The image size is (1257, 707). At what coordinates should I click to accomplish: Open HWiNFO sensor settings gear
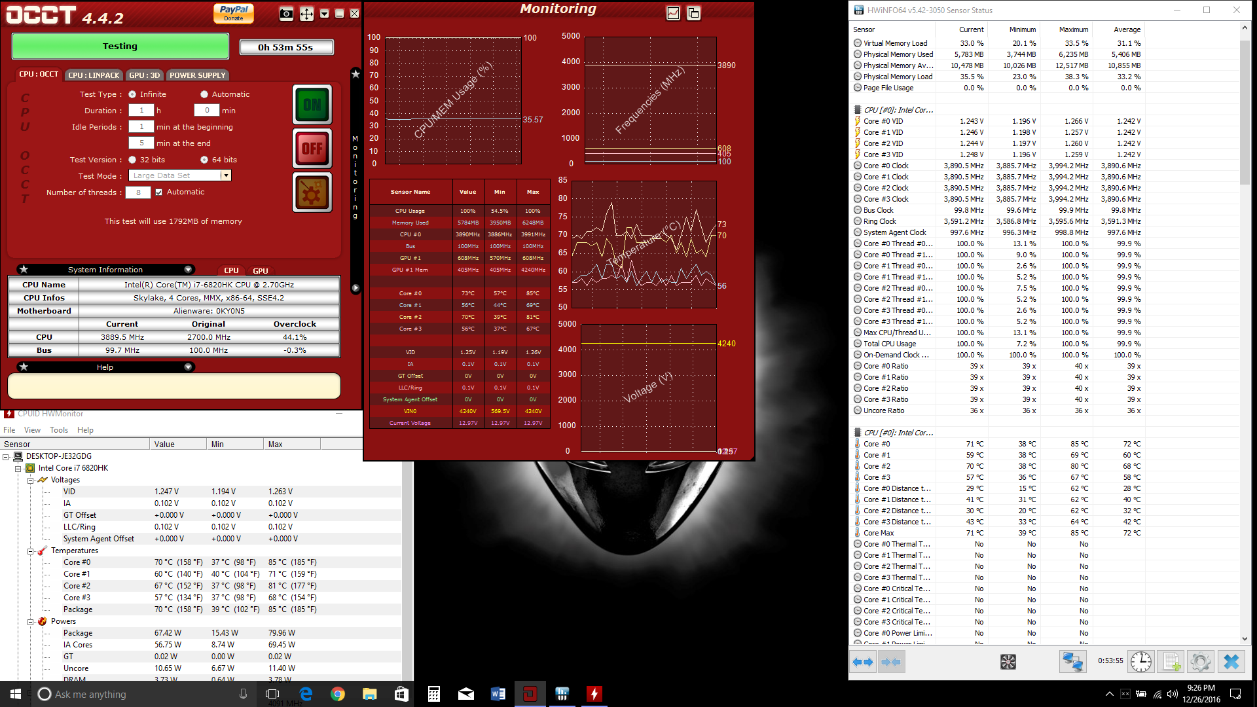point(1201,662)
